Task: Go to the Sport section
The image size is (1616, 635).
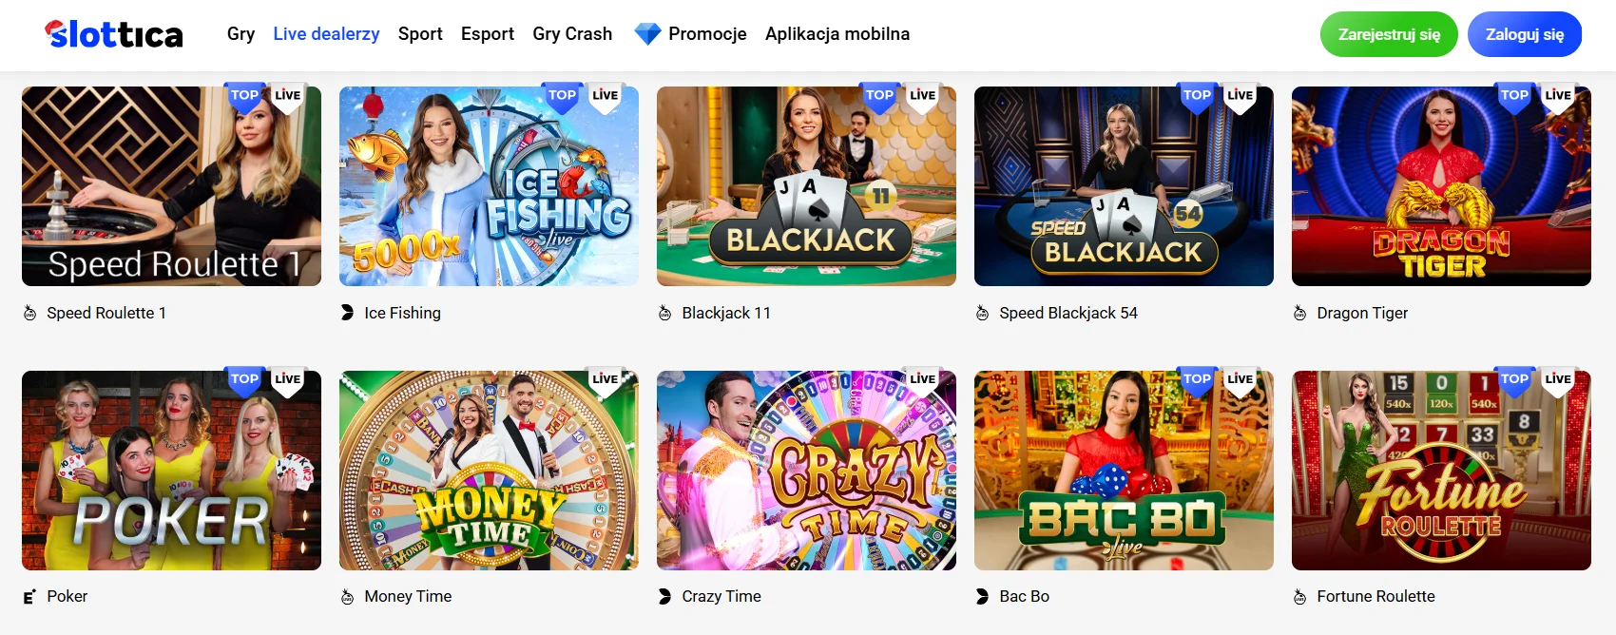Action: pyautogui.click(x=420, y=34)
